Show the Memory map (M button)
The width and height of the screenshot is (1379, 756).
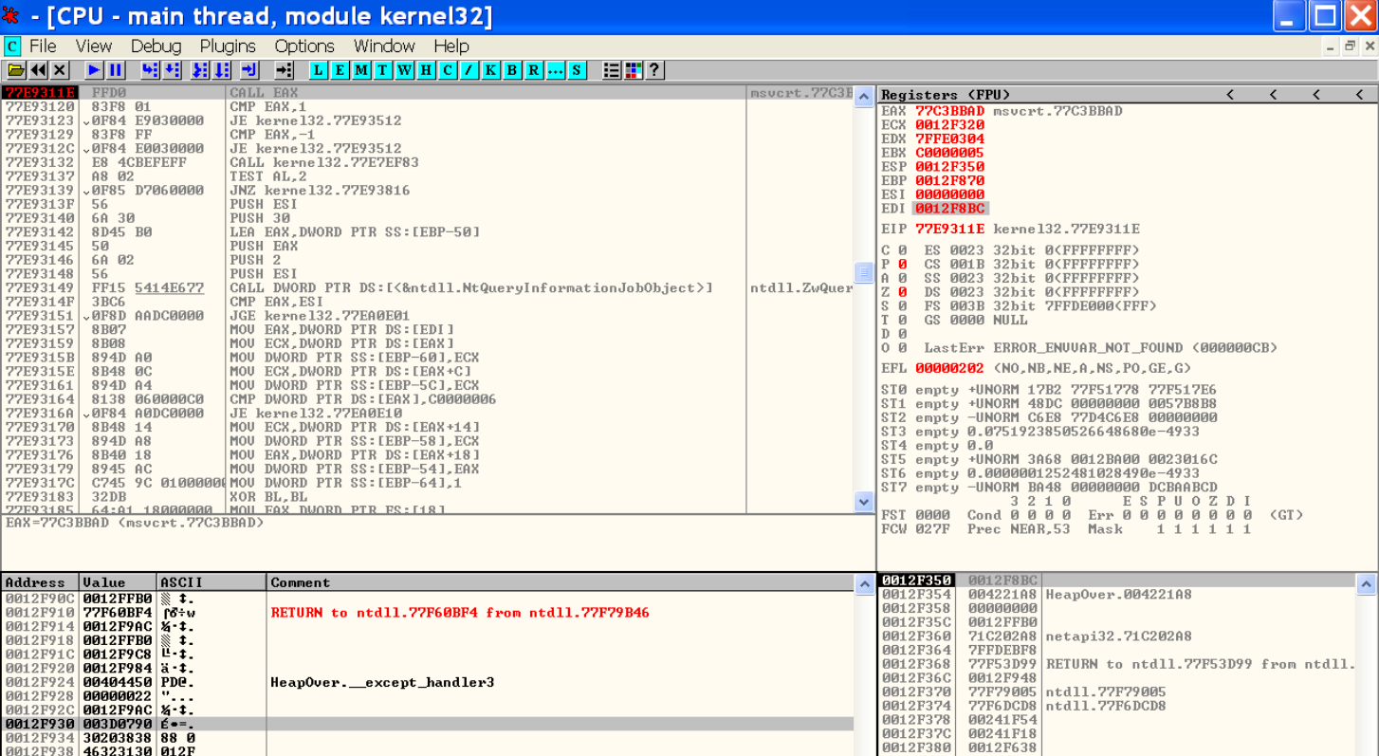pyautogui.click(x=361, y=70)
